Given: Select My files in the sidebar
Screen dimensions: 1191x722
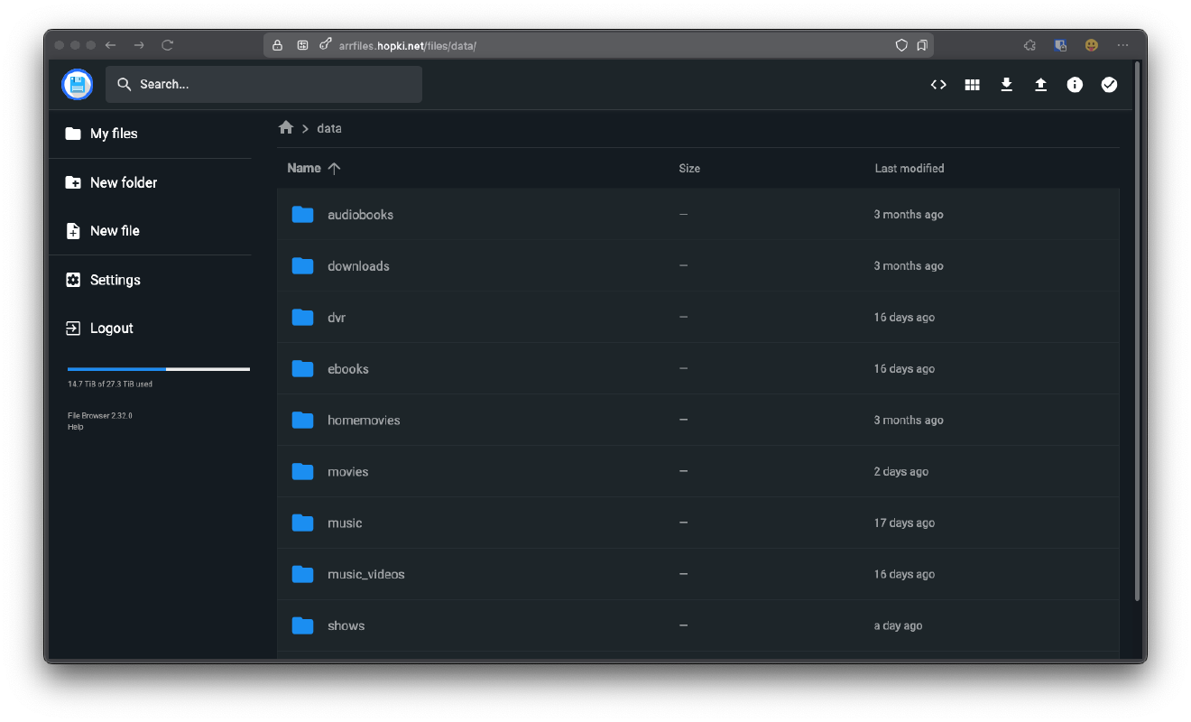Looking at the screenshot, I should 113,134.
